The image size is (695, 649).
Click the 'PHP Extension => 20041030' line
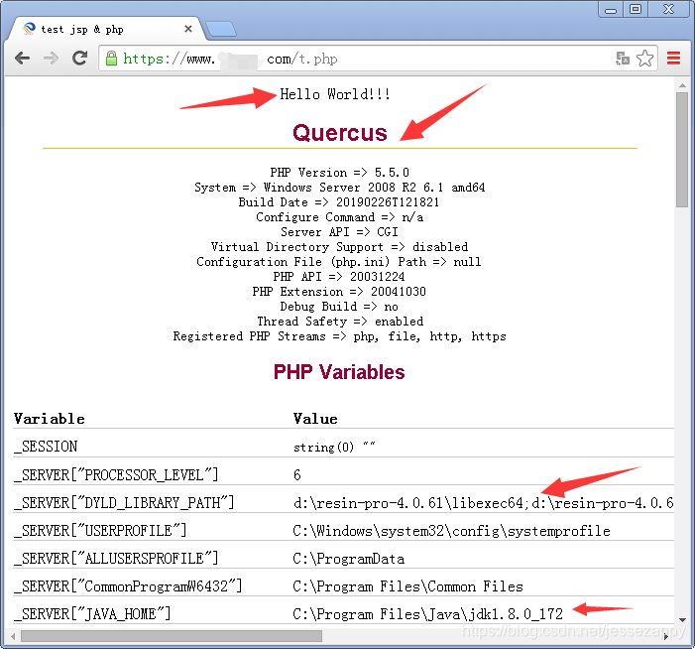click(x=339, y=292)
